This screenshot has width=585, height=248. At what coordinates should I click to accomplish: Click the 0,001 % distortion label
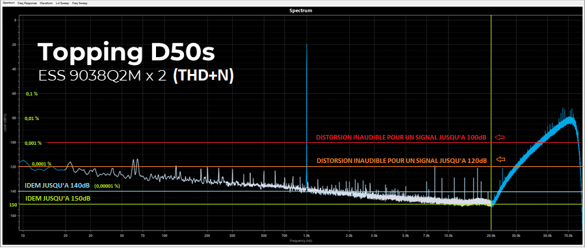[33, 143]
